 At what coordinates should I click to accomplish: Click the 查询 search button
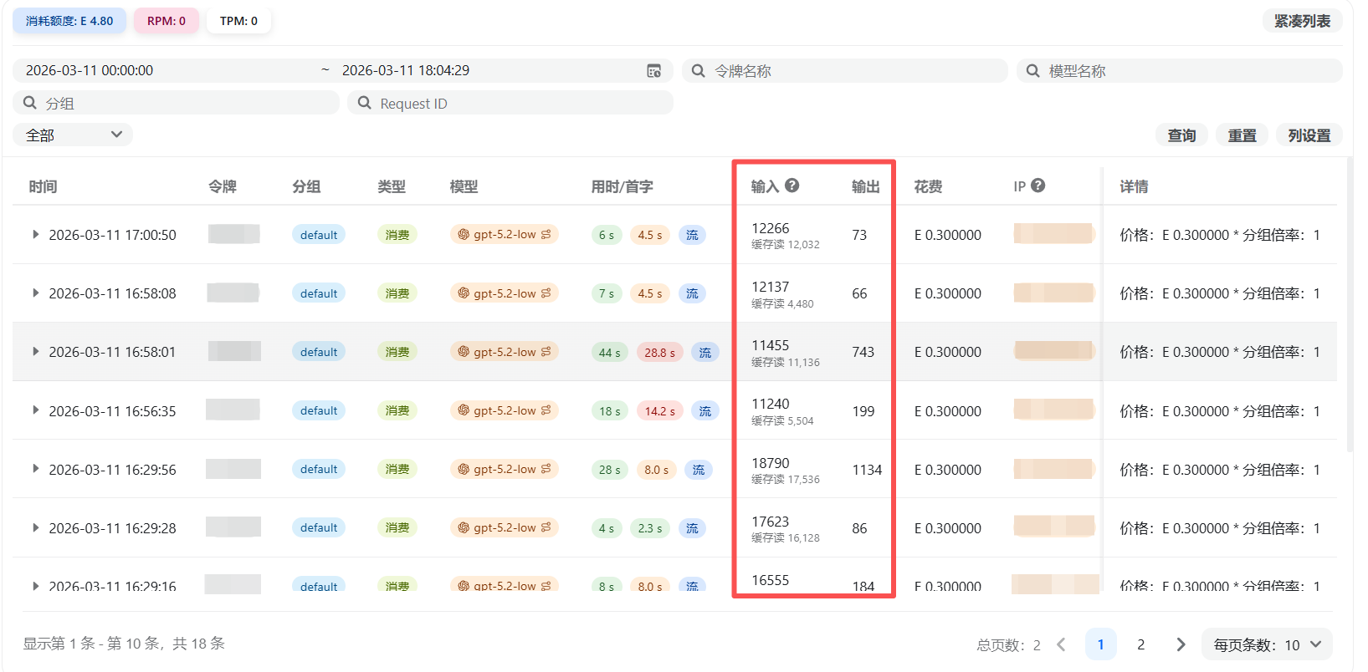1181,135
